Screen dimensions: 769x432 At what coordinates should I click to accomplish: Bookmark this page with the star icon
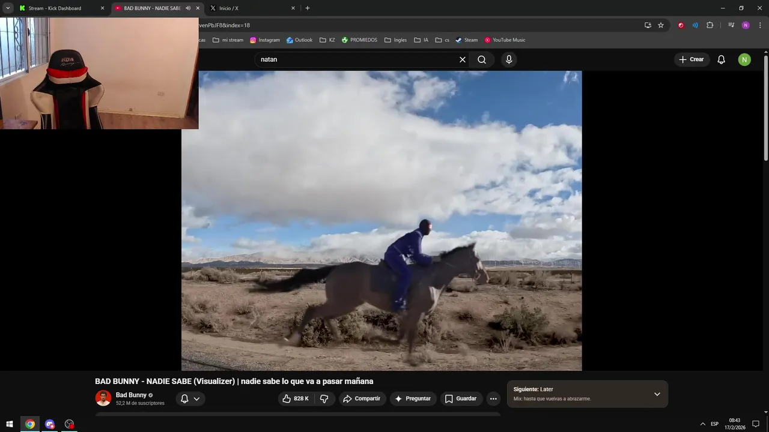point(661,25)
